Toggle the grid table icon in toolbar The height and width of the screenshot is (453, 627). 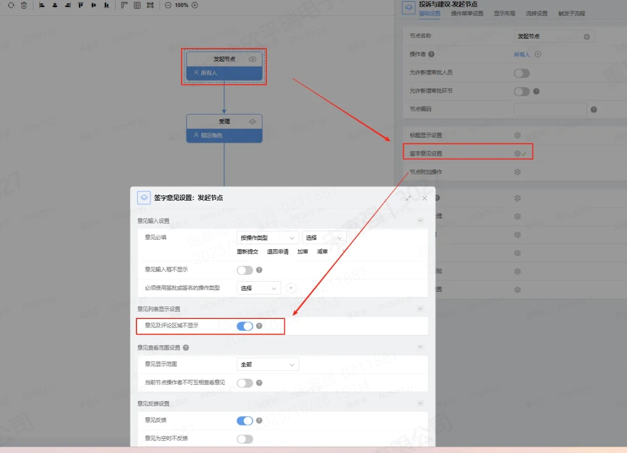[x=137, y=5]
